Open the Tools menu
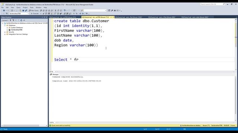The image size is (238, 133). pyautogui.click(x=32, y=7)
